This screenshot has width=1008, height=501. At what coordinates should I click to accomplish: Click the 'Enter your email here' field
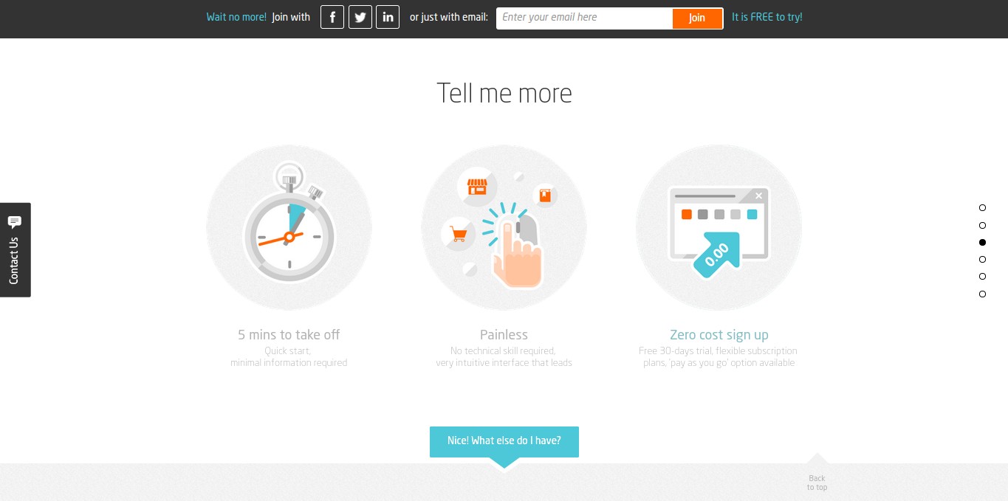584,18
